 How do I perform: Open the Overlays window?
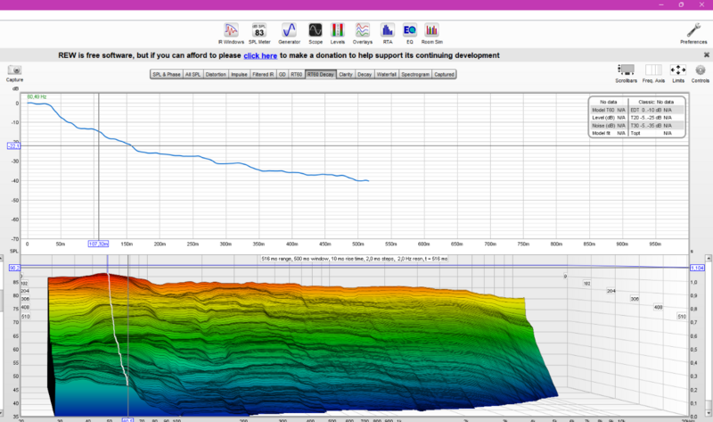363,29
